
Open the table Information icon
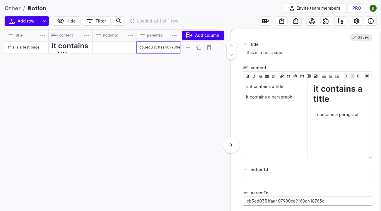tap(371, 21)
